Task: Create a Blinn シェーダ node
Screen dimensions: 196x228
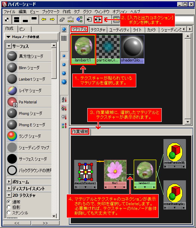Action: point(29,67)
